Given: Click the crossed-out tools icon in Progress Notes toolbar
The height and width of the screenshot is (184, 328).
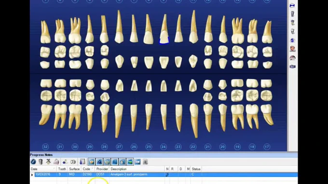Looking at the screenshot, I should (49, 162).
